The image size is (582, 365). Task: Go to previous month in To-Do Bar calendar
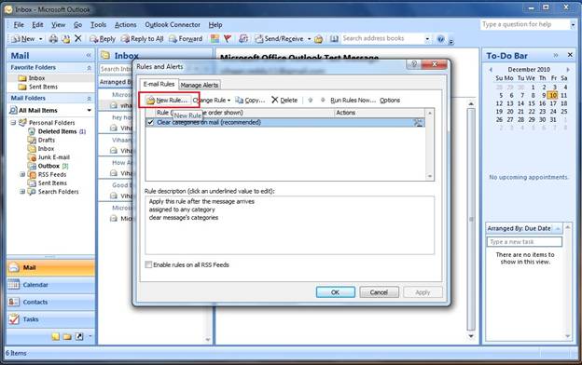point(491,69)
